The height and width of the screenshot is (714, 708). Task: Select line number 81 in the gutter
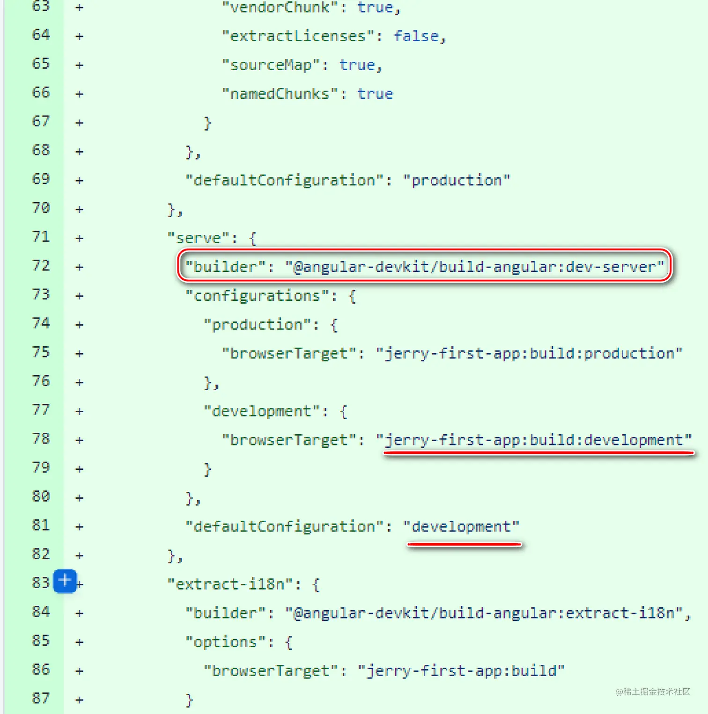point(41,525)
